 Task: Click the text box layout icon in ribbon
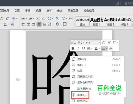point(71,19)
